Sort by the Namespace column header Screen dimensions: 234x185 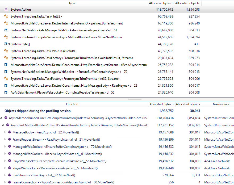[x=221, y=104]
